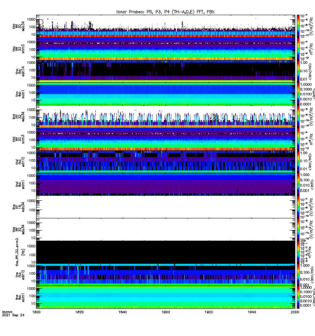Select the black the_fff_32_scm3 panel
Viewport: 315px width, 336px height.
tap(165, 252)
